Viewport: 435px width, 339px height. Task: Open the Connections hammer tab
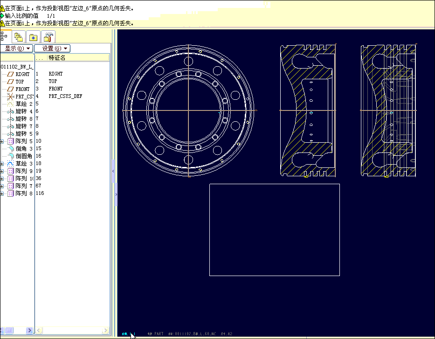tap(48, 37)
